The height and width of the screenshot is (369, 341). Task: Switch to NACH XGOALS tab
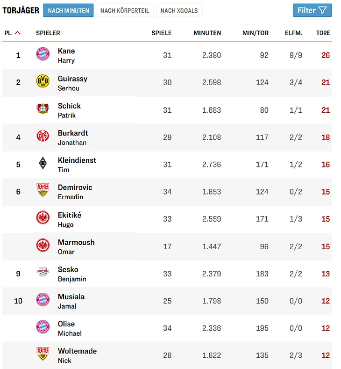pyautogui.click(x=179, y=10)
